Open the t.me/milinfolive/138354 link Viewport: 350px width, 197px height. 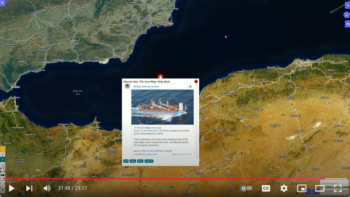pos(150,131)
